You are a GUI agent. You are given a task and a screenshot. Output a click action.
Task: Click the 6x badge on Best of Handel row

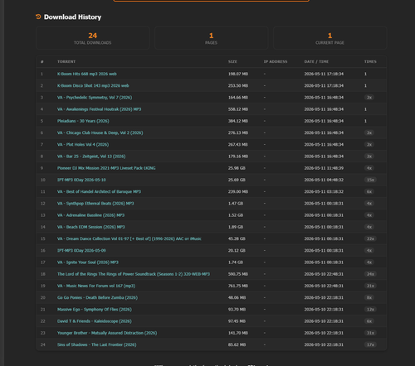click(369, 192)
